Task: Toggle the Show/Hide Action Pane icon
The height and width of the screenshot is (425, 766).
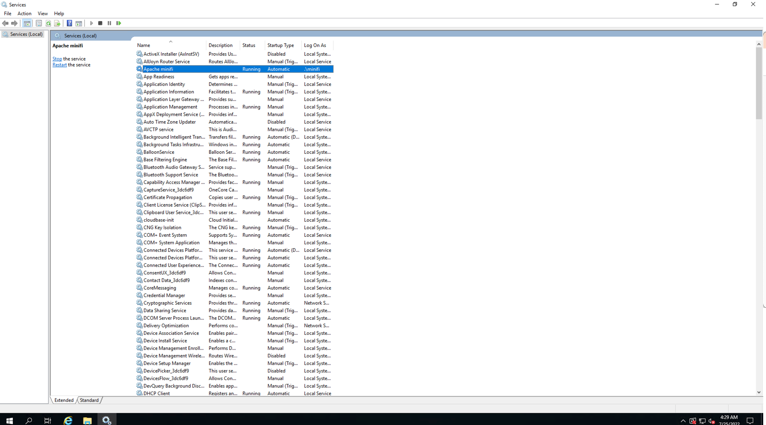Action: pos(79,23)
